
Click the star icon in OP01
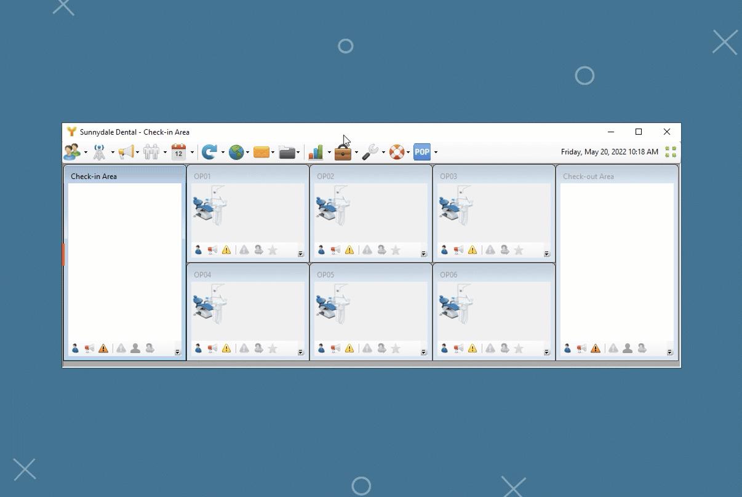(273, 250)
